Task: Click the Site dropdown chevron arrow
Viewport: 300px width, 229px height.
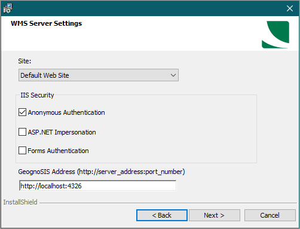Action: (173, 75)
